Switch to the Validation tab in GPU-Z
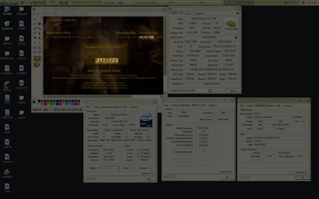 199,14
